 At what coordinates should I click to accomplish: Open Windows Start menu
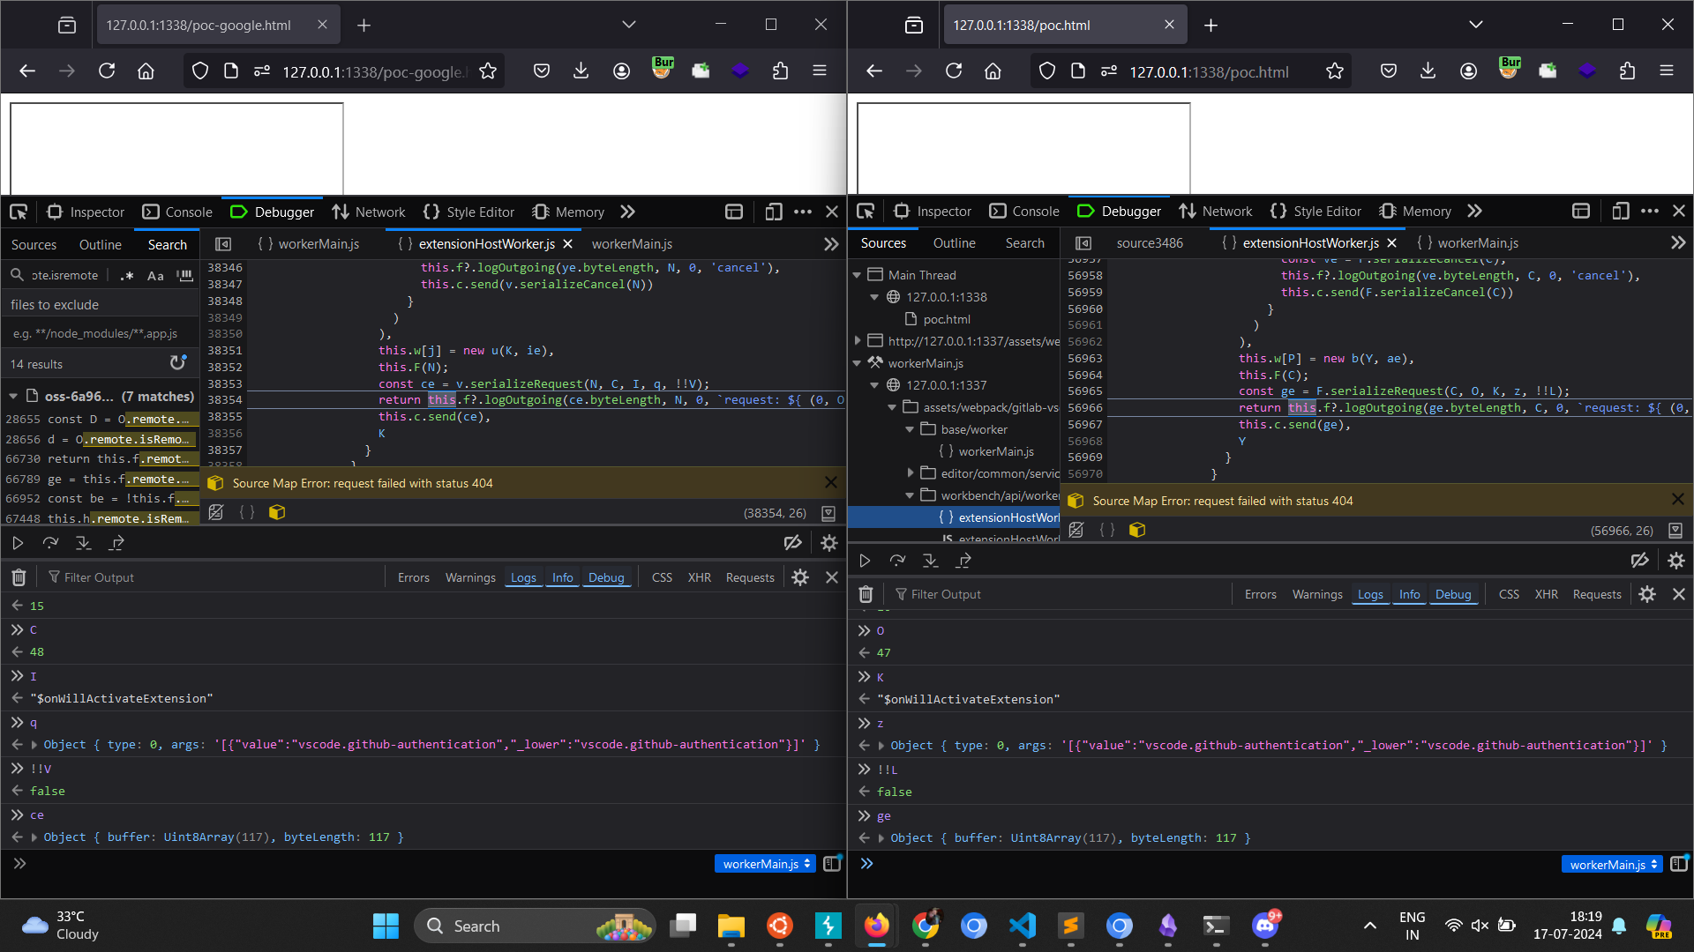386,926
